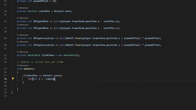
Task: Click 'ZPlayerMove' property name
Action: point(41,28)
